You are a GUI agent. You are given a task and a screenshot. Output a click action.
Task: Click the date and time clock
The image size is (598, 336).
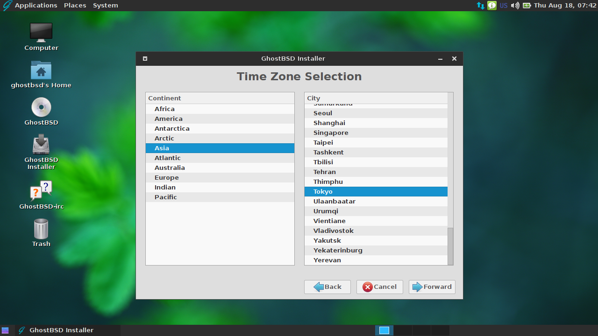point(565,6)
